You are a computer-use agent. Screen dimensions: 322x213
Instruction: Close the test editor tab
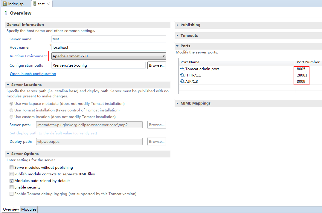(48, 4)
